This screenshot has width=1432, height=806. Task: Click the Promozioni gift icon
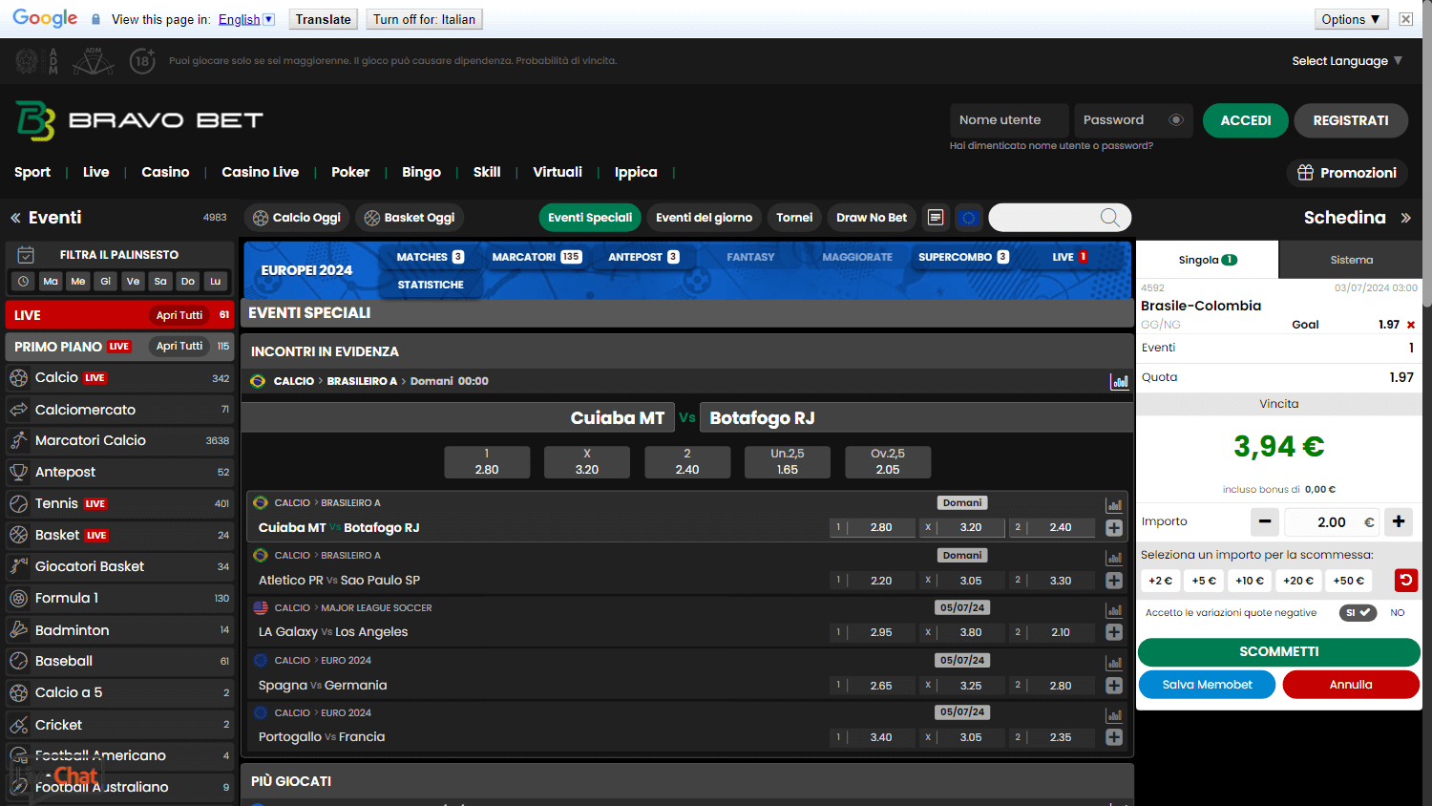click(1305, 173)
